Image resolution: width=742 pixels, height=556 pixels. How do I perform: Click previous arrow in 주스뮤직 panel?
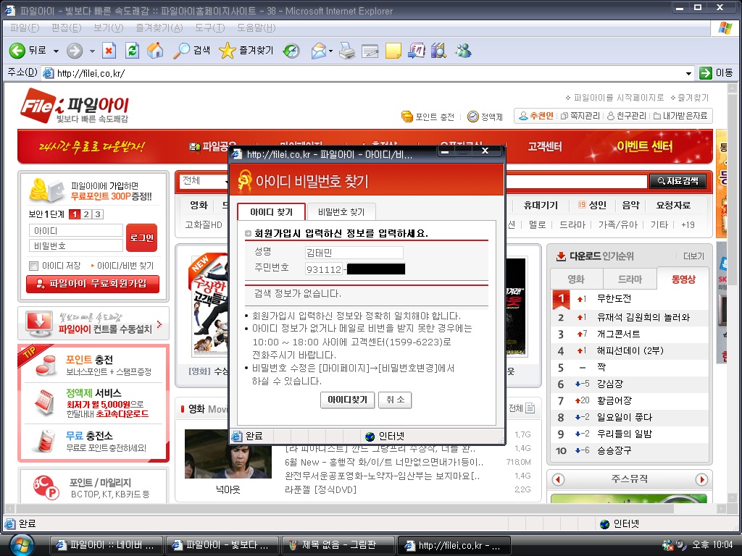click(559, 479)
